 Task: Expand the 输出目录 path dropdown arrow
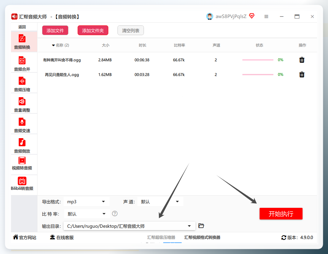point(189,226)
